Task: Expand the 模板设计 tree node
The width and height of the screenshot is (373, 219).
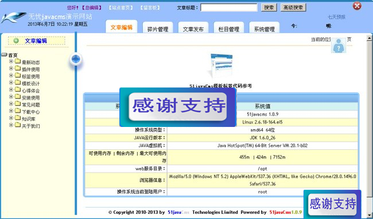Action: [11, 82]
